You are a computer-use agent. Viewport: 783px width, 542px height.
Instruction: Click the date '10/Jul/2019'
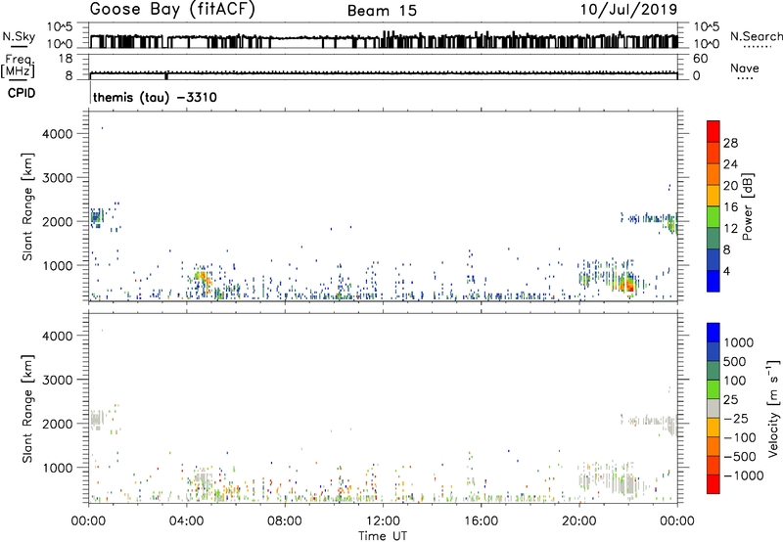[x=628, y=10]
